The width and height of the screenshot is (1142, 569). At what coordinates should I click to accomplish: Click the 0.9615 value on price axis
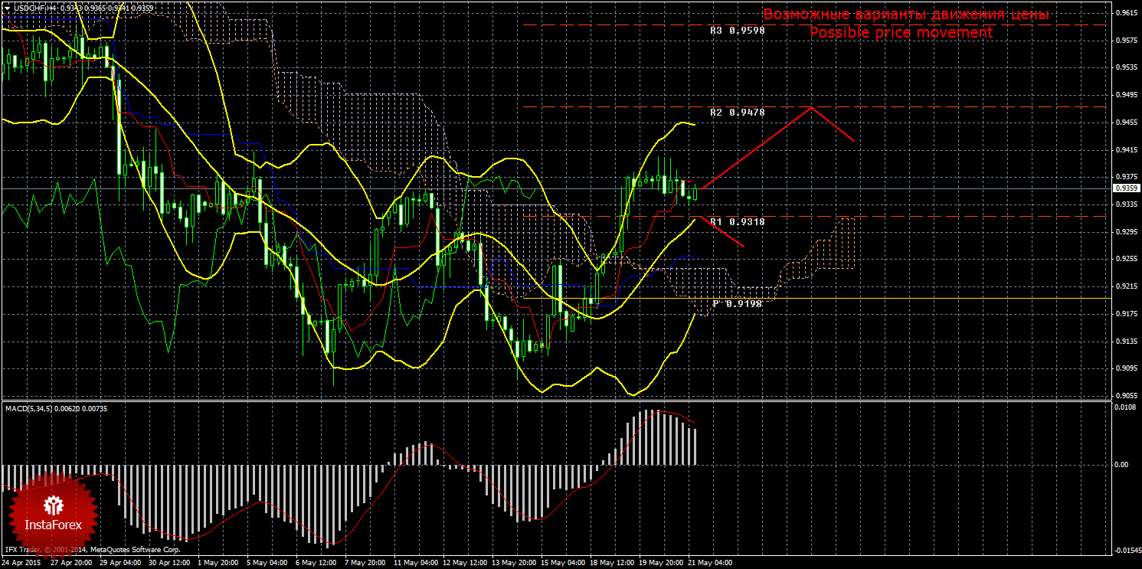coord(1125,13)
